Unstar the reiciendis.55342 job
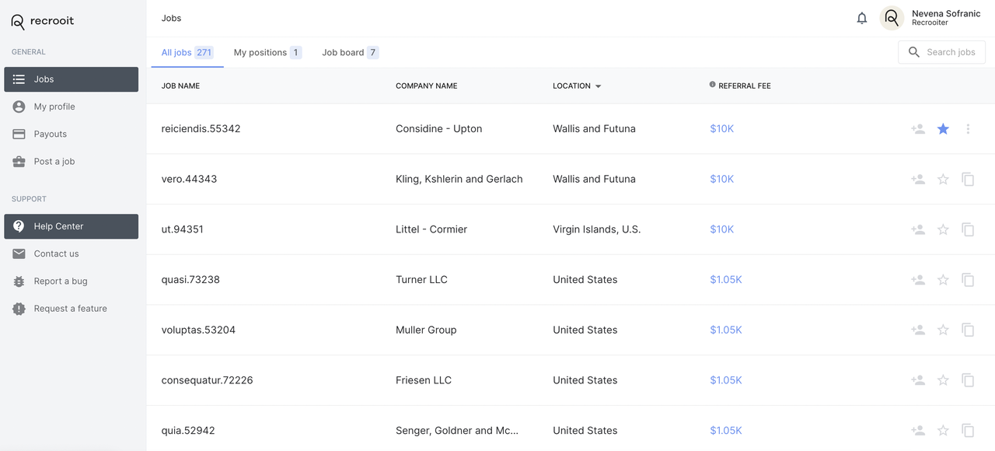The width and height of the screenshot is (995, 451). point(943,129)
